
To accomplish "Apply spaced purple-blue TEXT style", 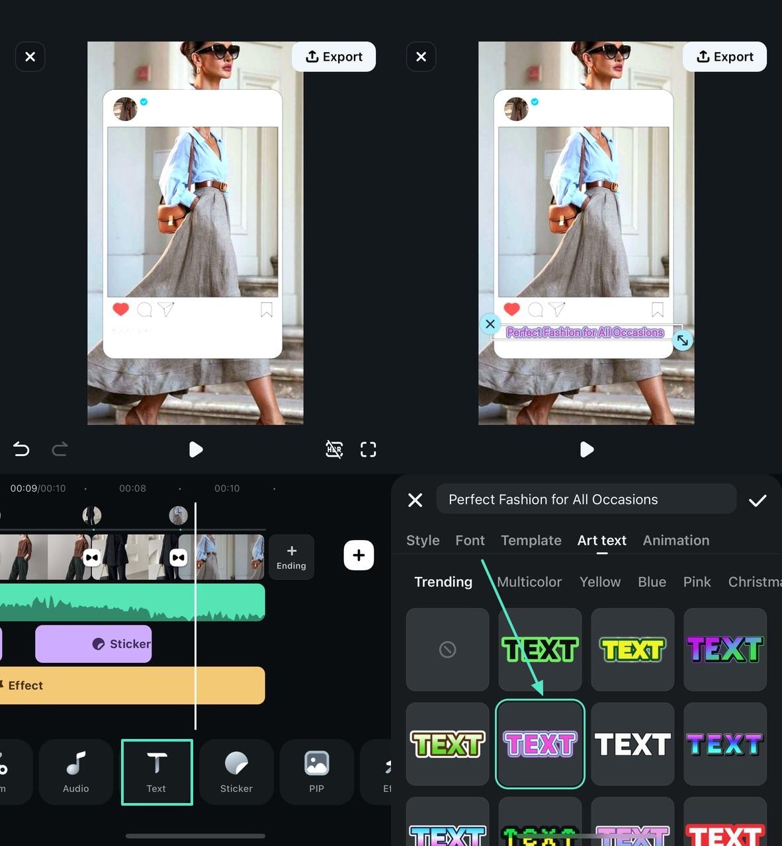I will point(725,744).
